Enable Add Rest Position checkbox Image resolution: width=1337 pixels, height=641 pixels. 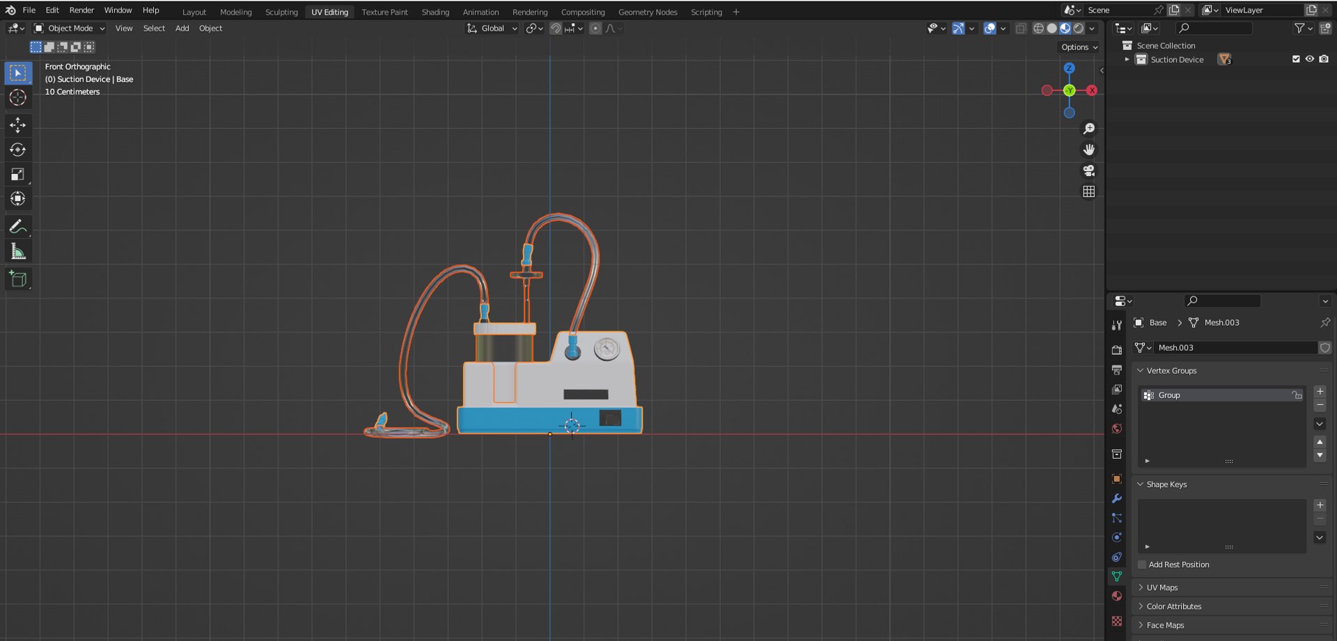(x=1142, y=564)
